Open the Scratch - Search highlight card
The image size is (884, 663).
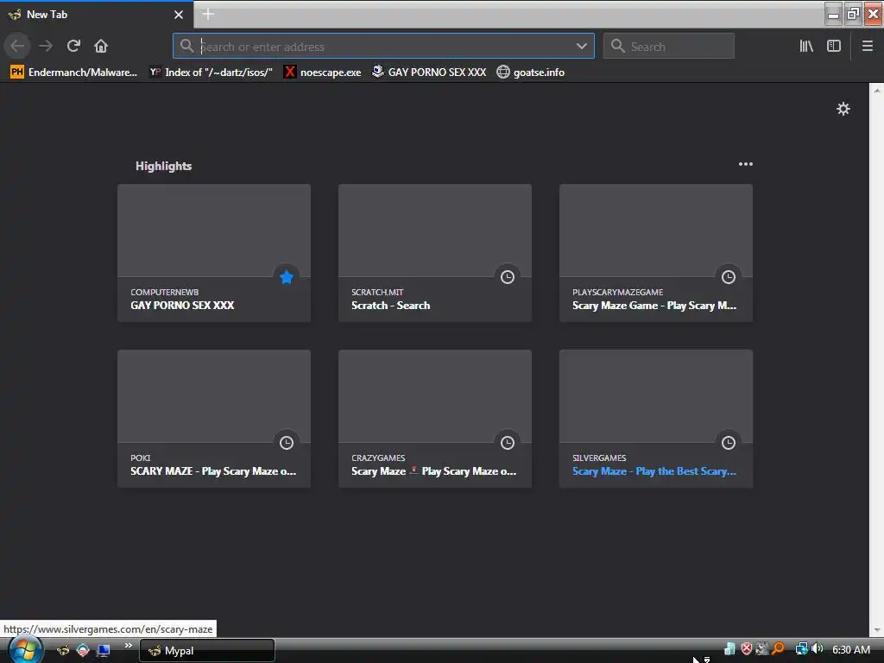point(435,253)
